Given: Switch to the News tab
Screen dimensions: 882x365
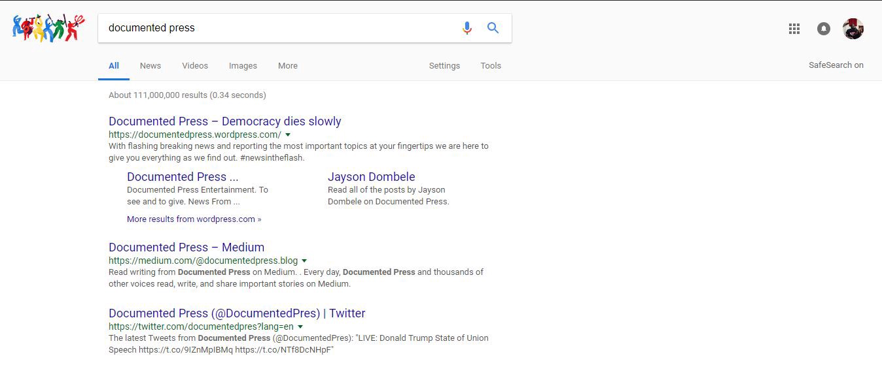Looking at the screenshot, I should (150, 65).
